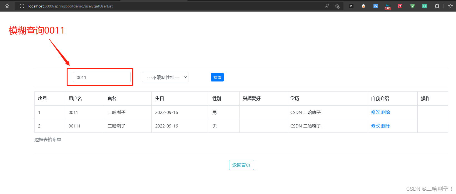Screen dimensions: 456x194
Task: Open the green shield ad blocker icon
Action: pos(412,6)
